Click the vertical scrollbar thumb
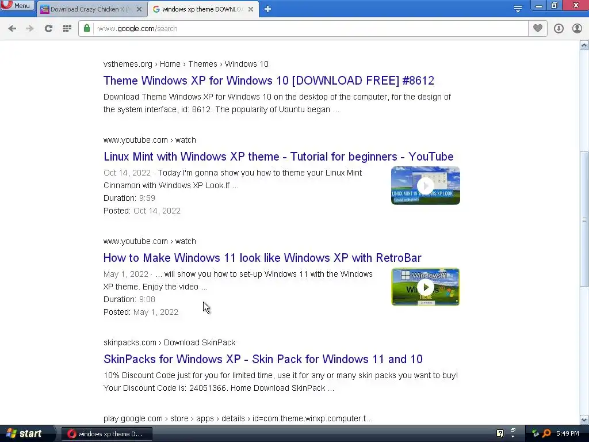Viewport: 589px width, 442px height. [584, 219]
